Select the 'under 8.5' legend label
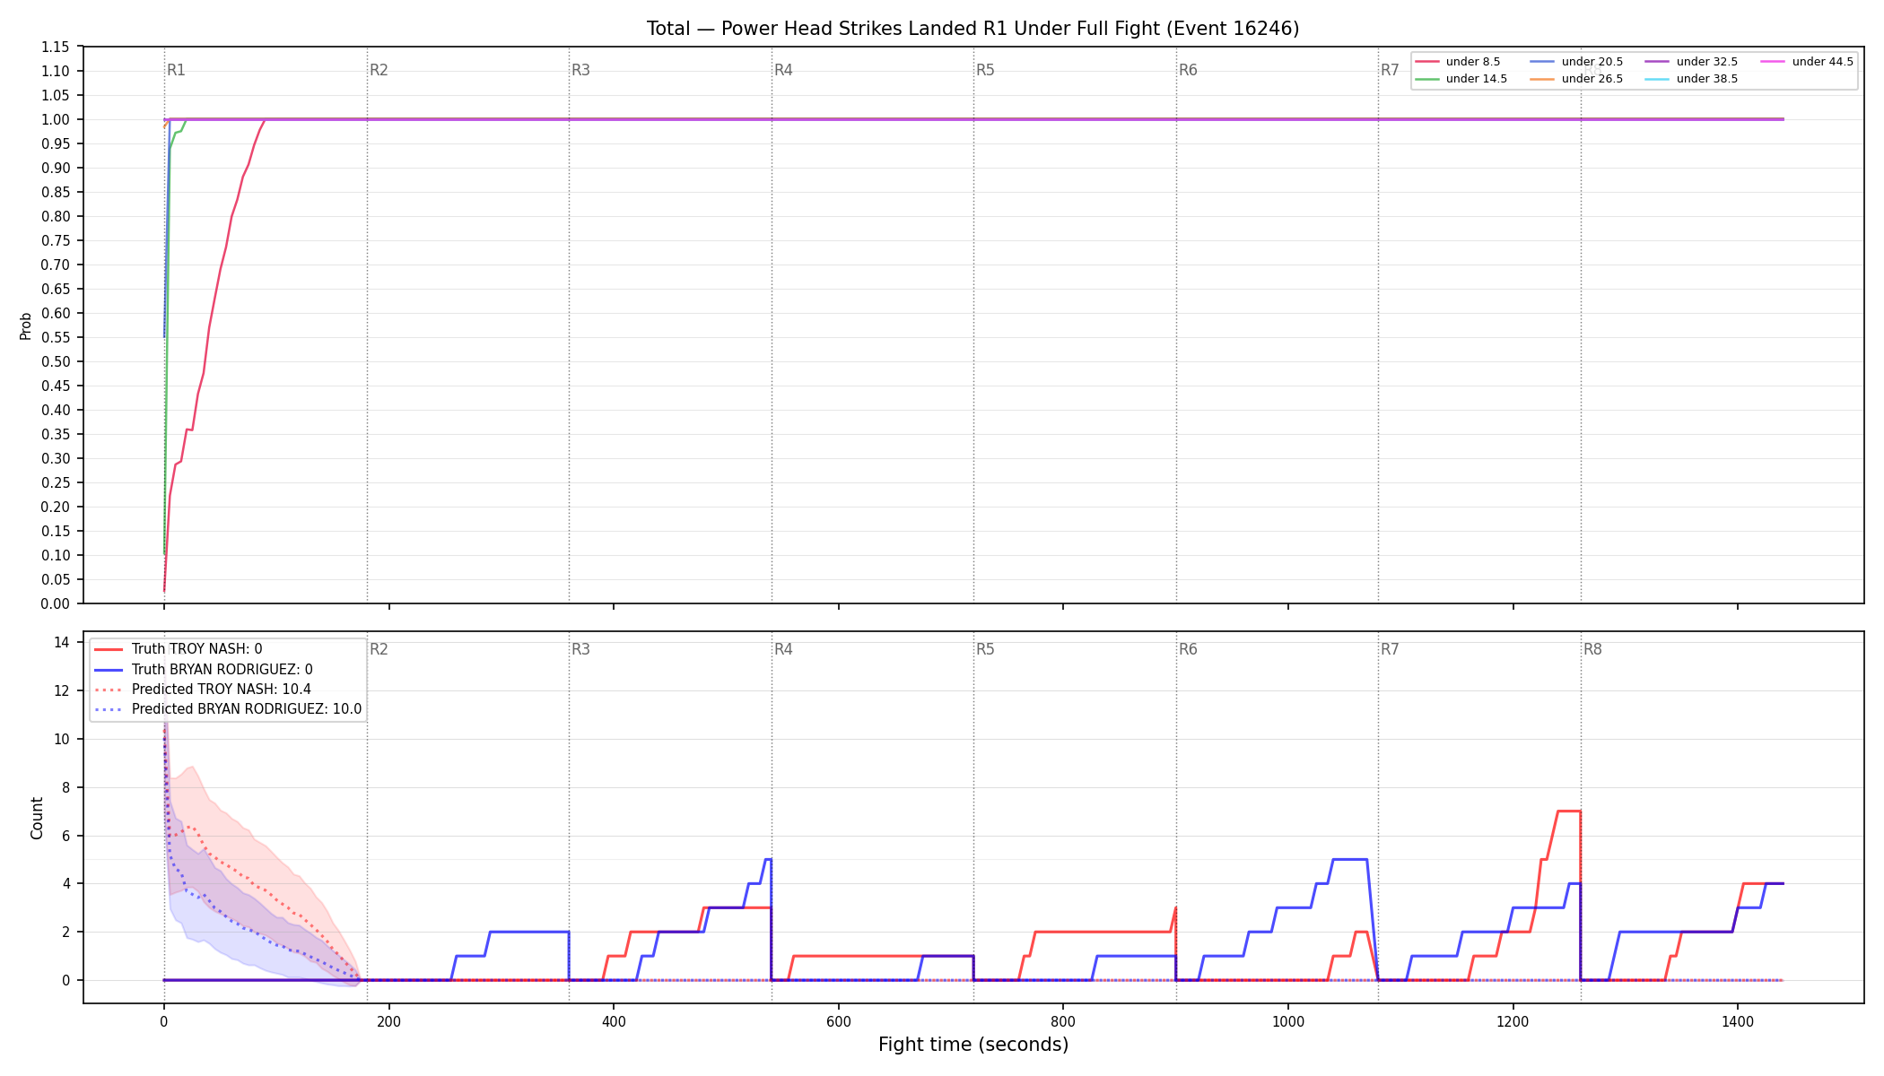 pos(1472,62)
